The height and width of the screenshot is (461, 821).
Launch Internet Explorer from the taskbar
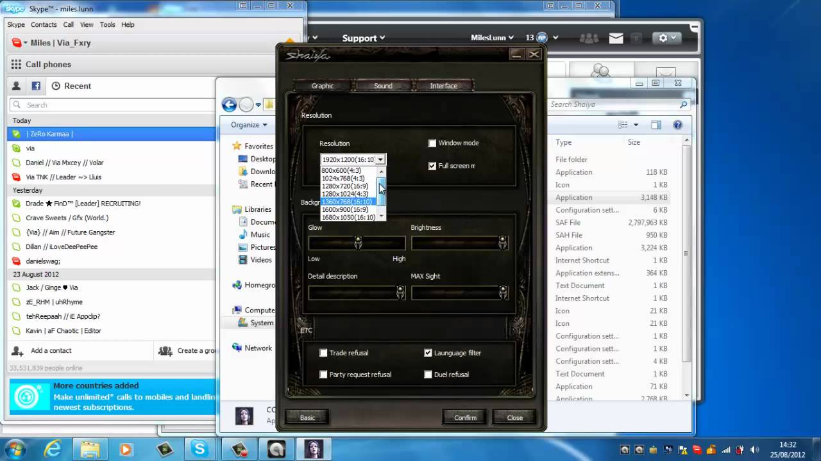54,449
